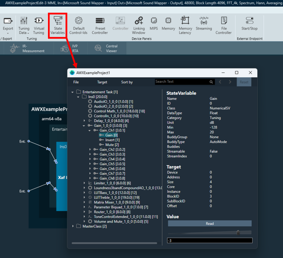283x258 pixels.
Task: Open the Linking Window
Action: [139, 25]
